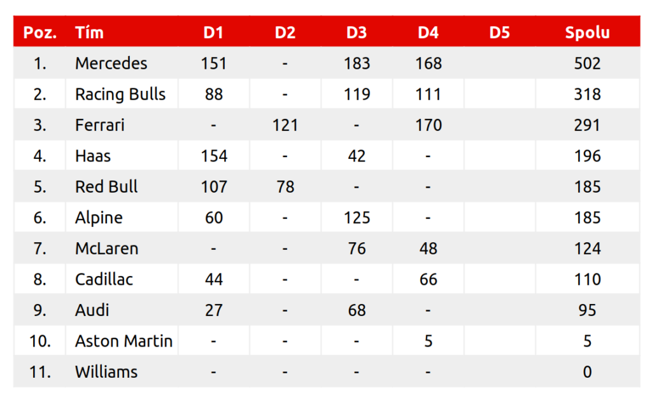Select the D5 column header

click(500, 32)
